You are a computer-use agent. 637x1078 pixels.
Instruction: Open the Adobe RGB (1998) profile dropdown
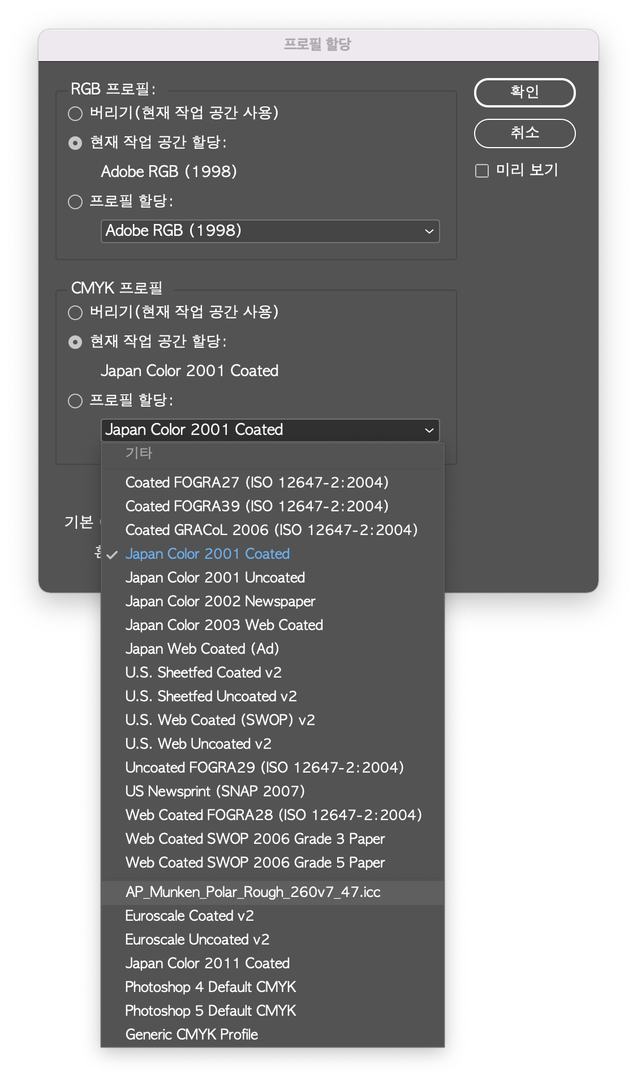[x=270, y=231]
